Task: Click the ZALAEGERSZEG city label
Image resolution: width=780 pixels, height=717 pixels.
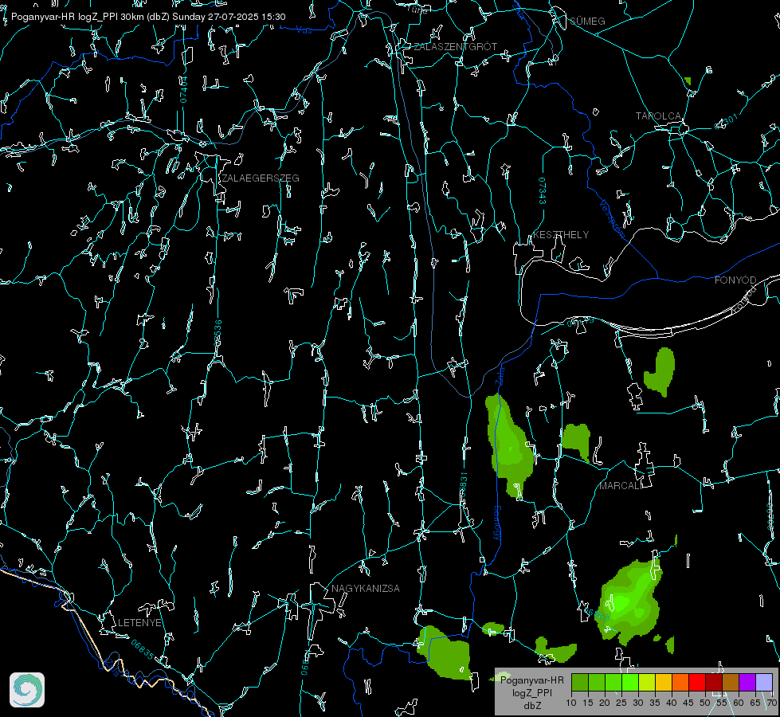Action: point(261,178)
